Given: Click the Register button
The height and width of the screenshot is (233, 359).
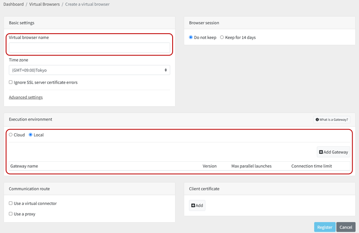Looking at the screenshot, I should [325, 227].
